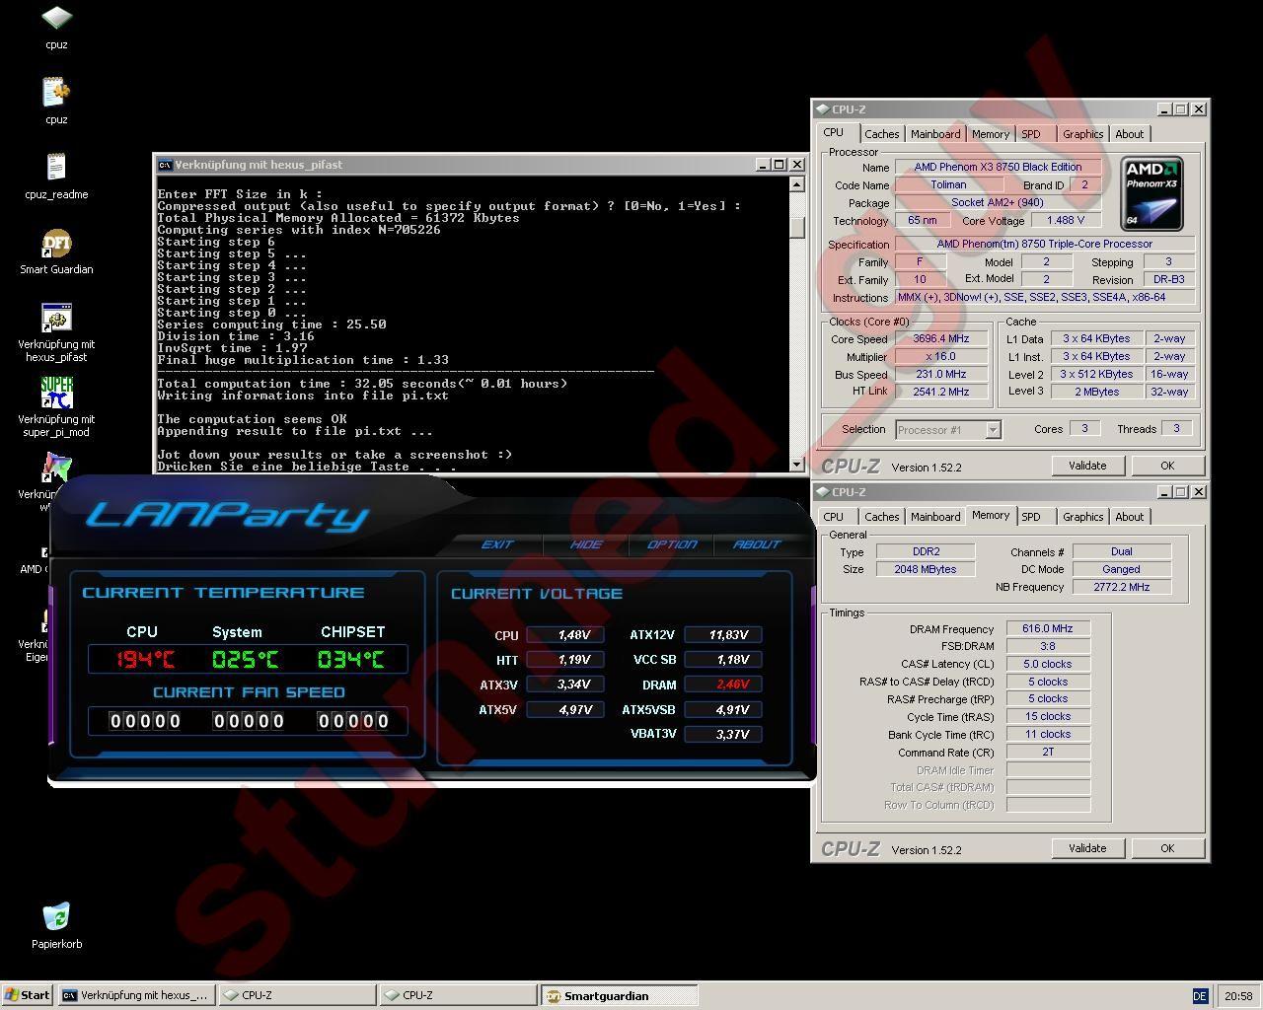The height and width of the screenshot is (1010, 1263).
Task: Click OK in upper CPU-Z window
Action: (x=1167, y=466)
